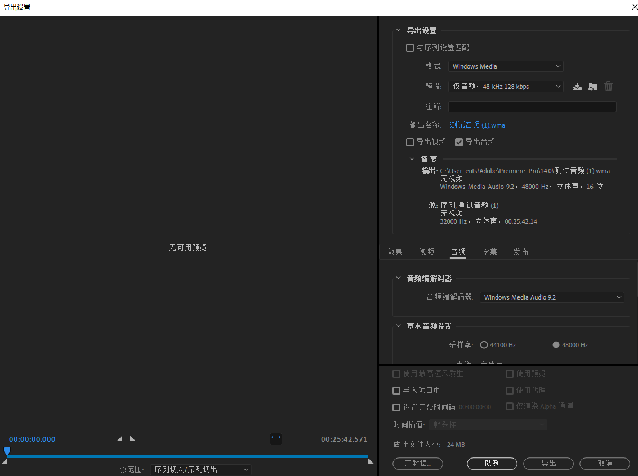Click the 元数据 button

pos(418,464)
